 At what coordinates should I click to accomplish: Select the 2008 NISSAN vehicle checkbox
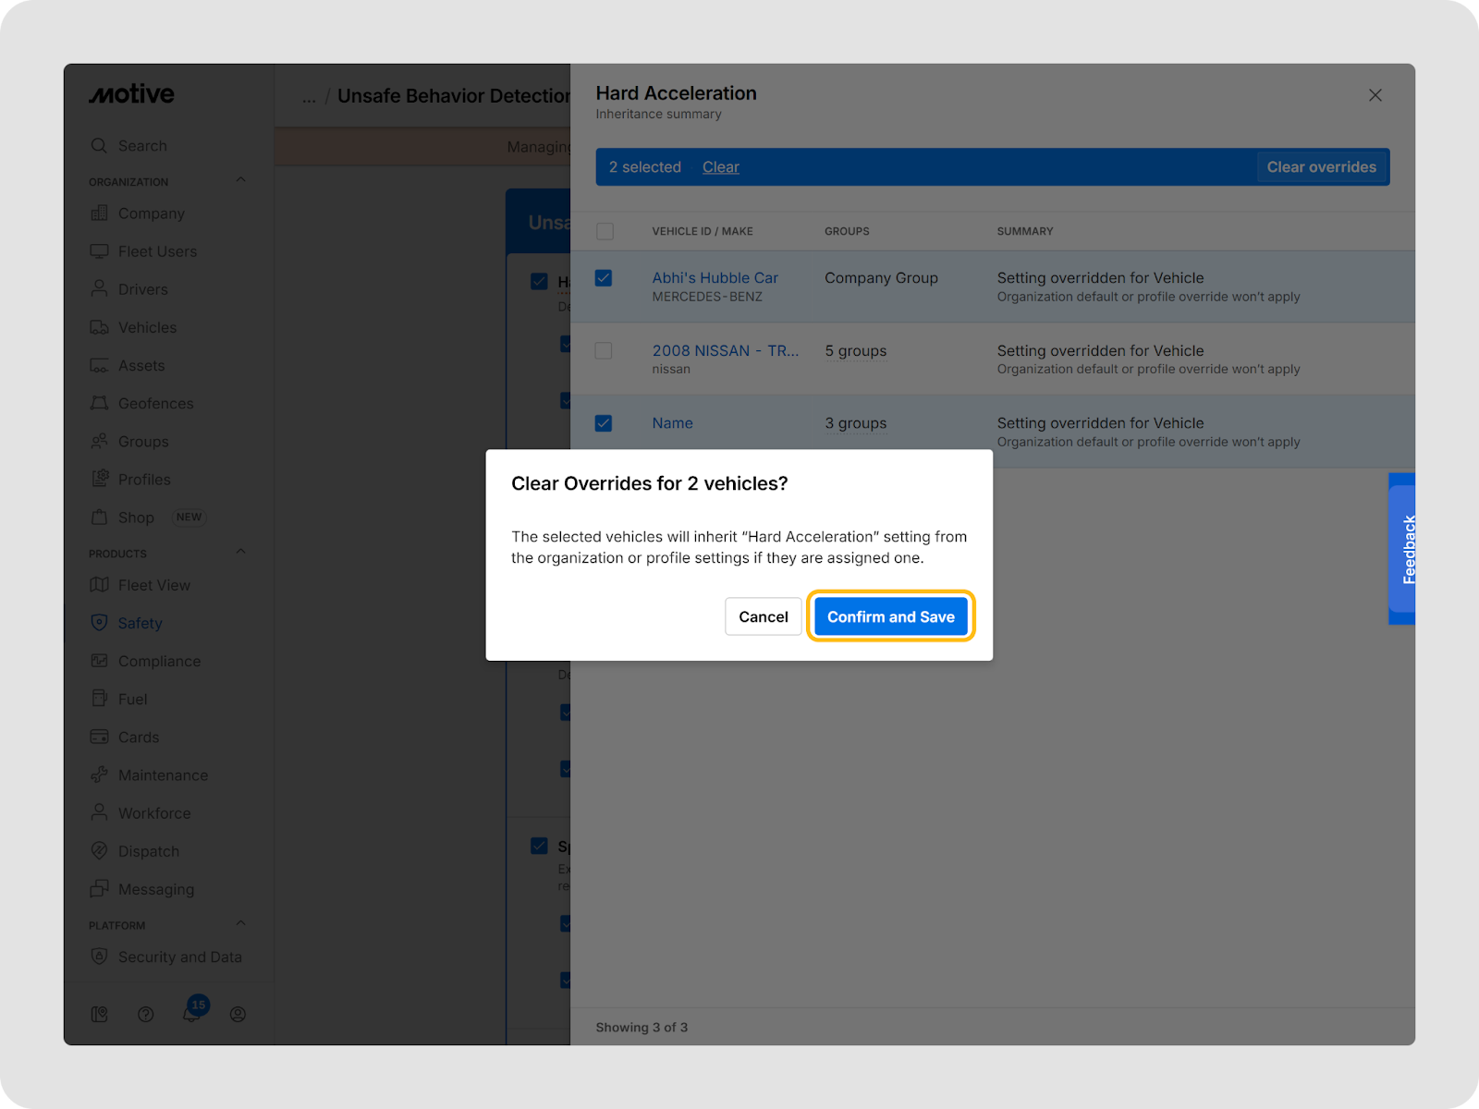pos(604,351)
